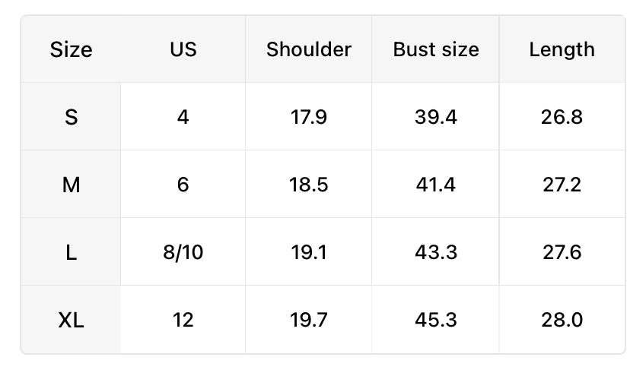
Task: Click length value 28.0
Action: tap(562, 320)
